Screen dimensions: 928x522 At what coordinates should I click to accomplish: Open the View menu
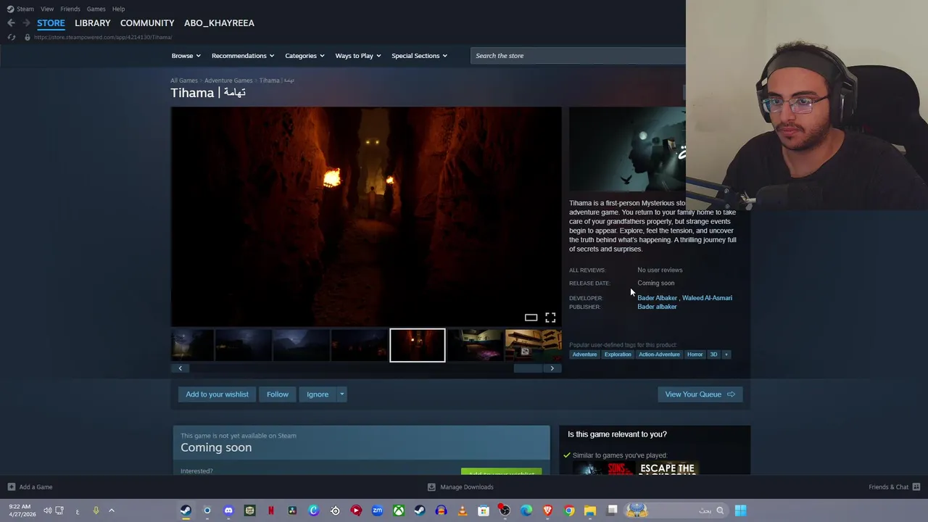[47, 9]
